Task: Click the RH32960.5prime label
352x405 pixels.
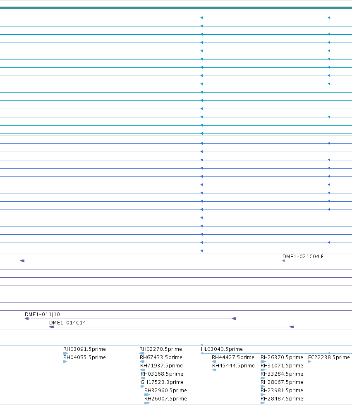Action: click(166, 390)
